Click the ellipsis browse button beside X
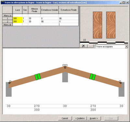This screenshot has height=122, width=130. 90,46
